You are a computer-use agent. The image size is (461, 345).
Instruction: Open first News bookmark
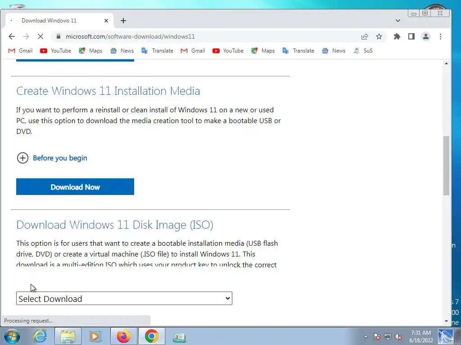122,51
